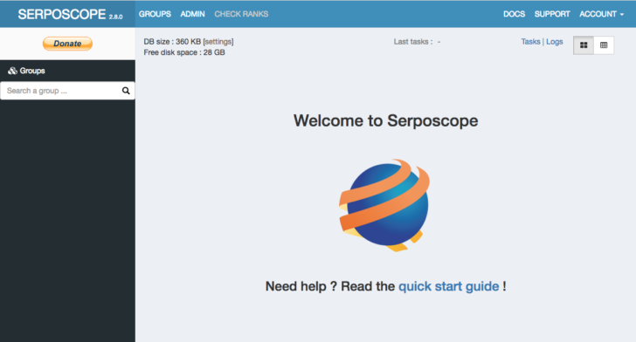
Task: Click the Serposcope globe logo image
Action: pos(384,205)
